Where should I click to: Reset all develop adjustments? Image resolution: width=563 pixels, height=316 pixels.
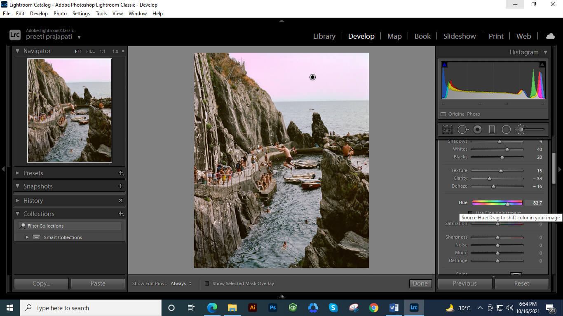521,283
